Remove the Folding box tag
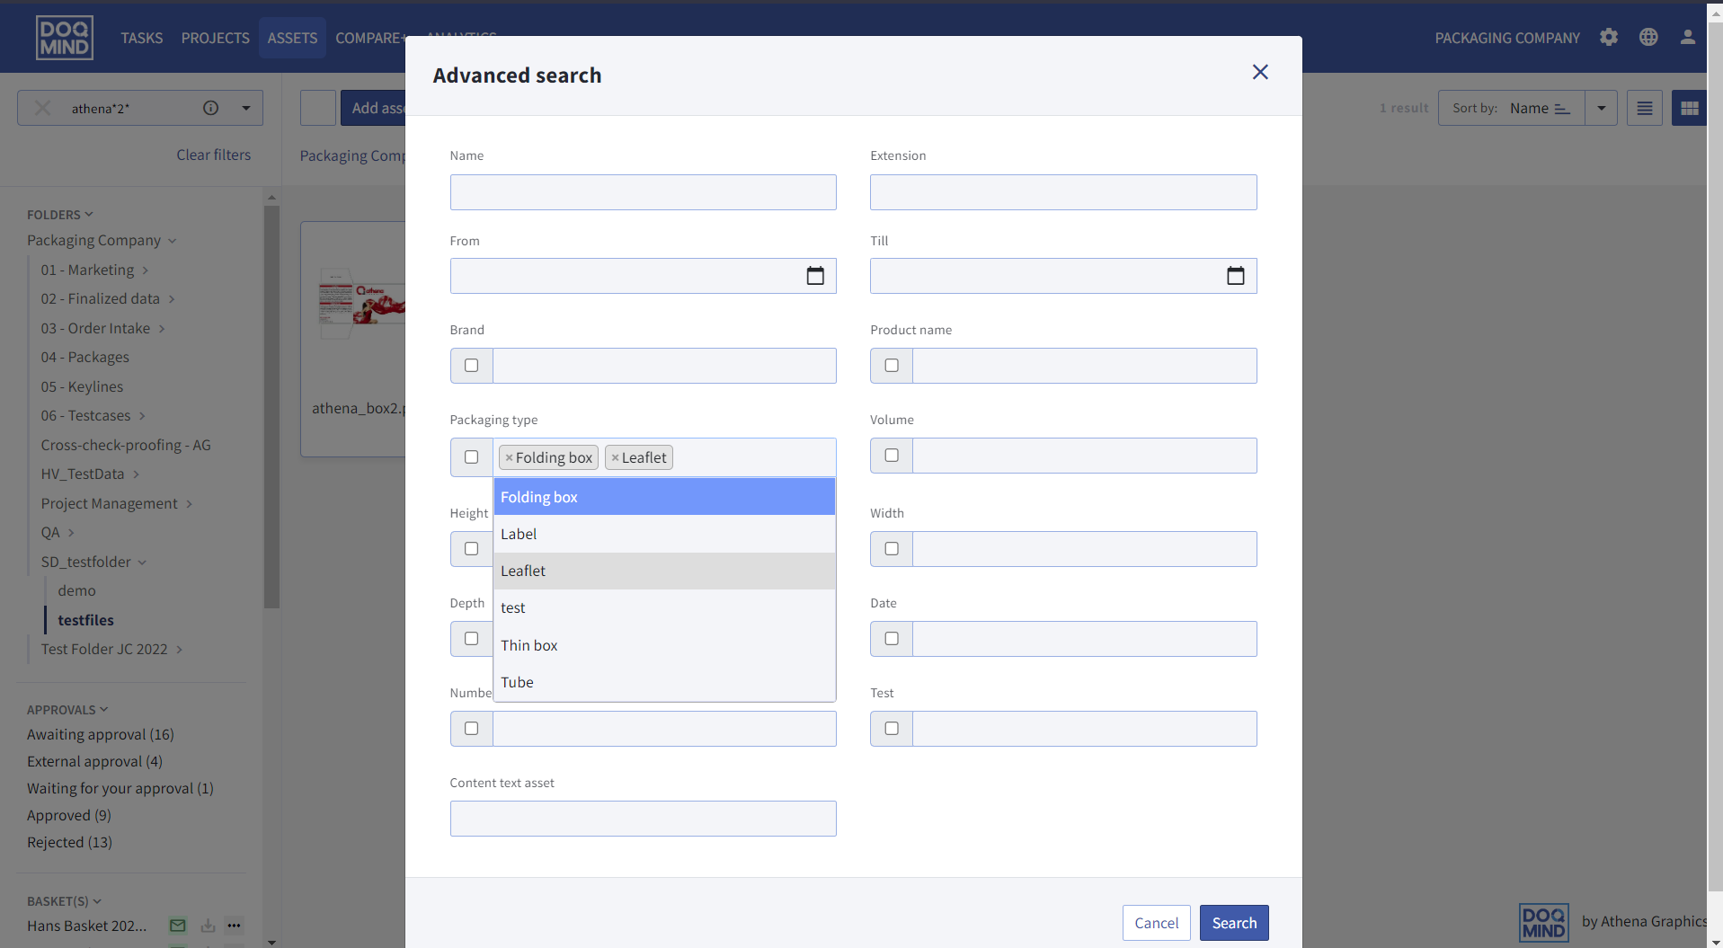1723x948 pixels. coord(509,458)
